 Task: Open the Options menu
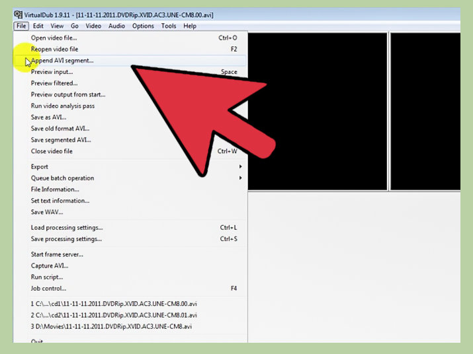[x=143, y=26]
